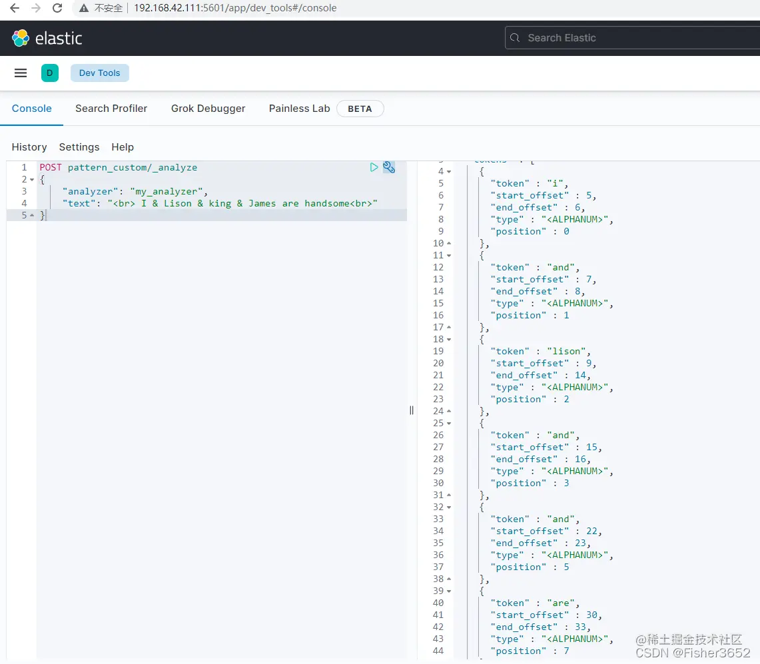Click the "token" : "lison" output line
The width and height of the screenshot is (760, 664).
pos(540,351)
